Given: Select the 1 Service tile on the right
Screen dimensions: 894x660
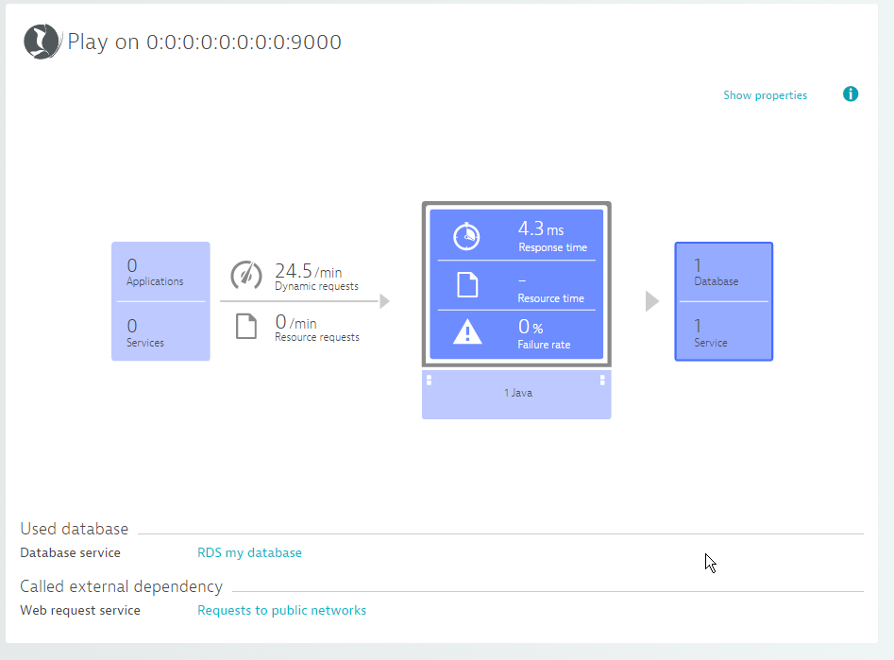Looking at the screenshot, I should pyautogui.click(x=724, y=331).
